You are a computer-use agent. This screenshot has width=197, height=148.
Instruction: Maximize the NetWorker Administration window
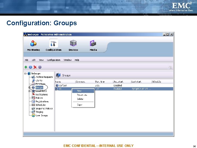[167, 34]
